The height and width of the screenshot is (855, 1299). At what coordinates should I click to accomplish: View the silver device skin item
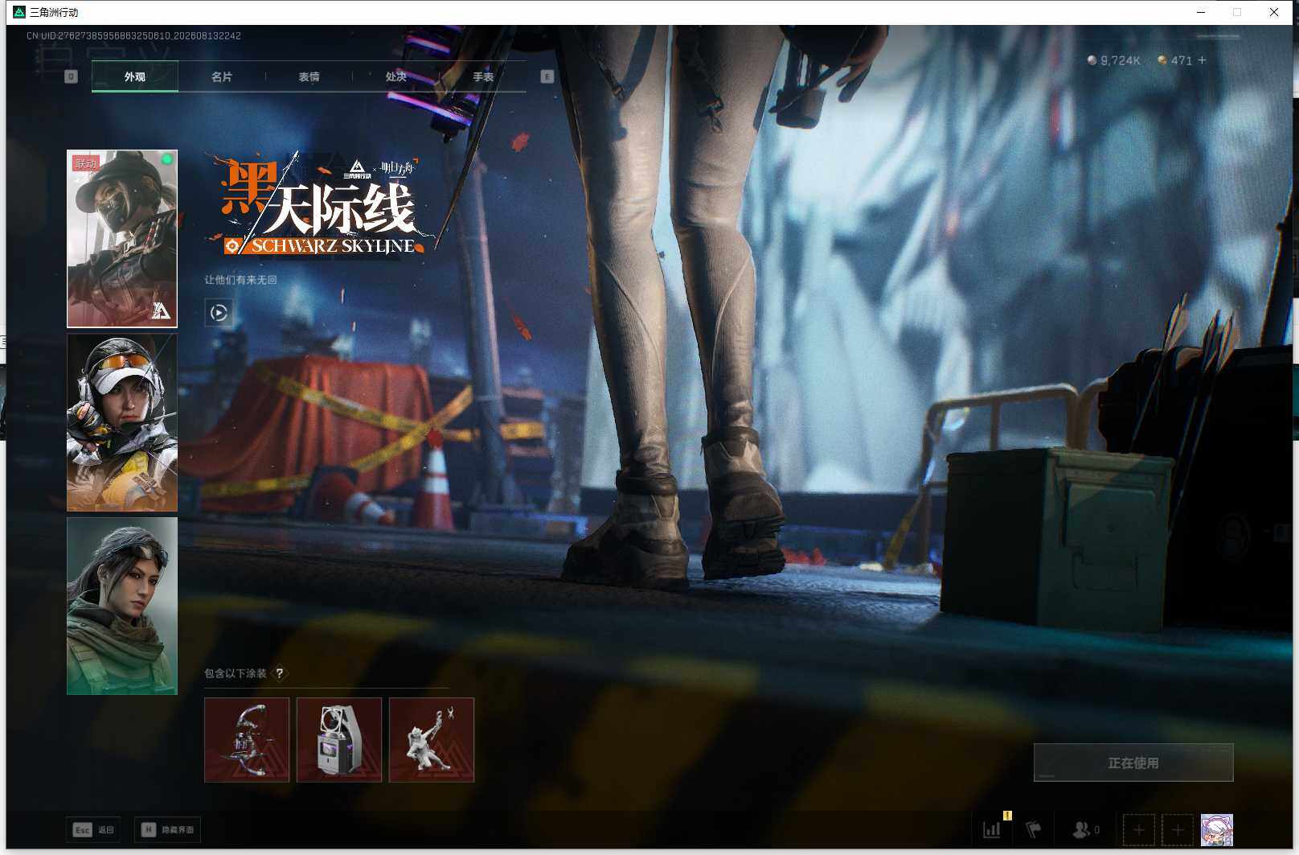[x=339, y=740]
